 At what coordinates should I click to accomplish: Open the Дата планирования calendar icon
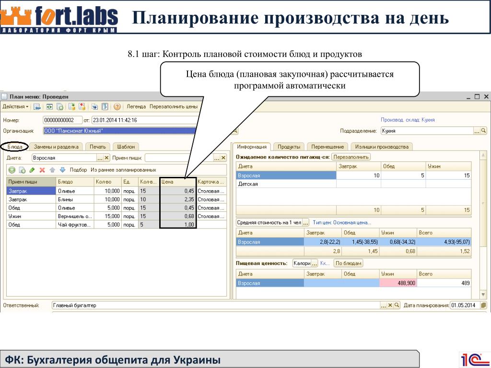[x=483, y=305]
